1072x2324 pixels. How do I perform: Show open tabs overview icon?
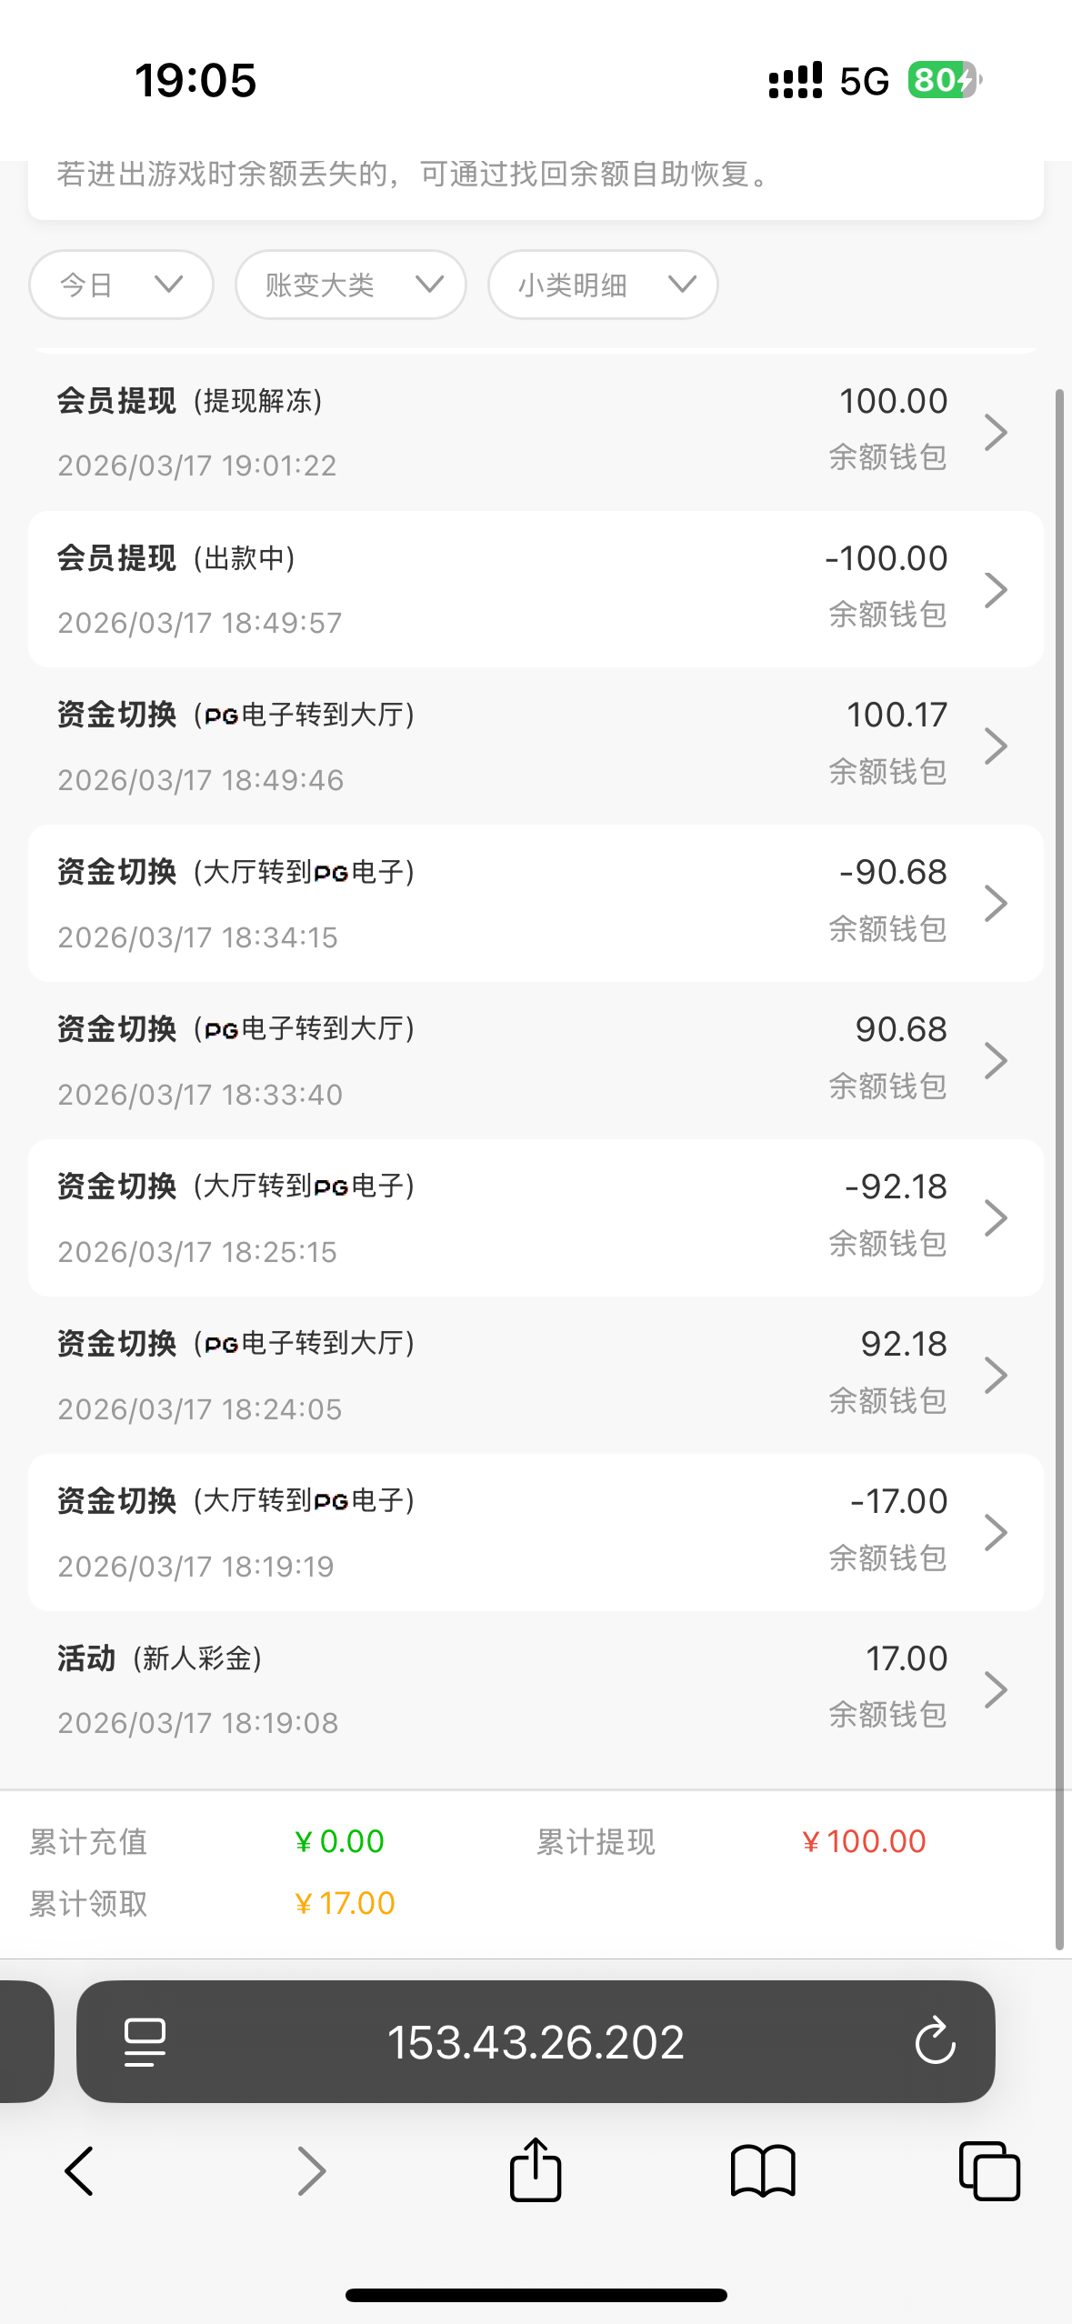click(989, 2171)
